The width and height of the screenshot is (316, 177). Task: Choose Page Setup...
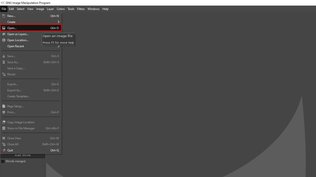pos(31,106)
